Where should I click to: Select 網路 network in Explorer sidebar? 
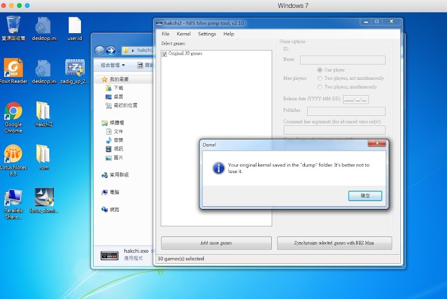[110, 210]
